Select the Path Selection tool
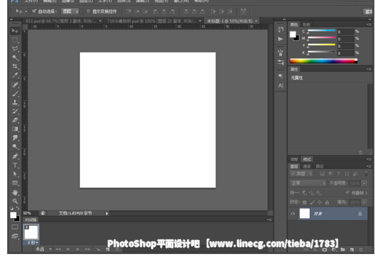375x256 pixels. [x=15, y=174]
